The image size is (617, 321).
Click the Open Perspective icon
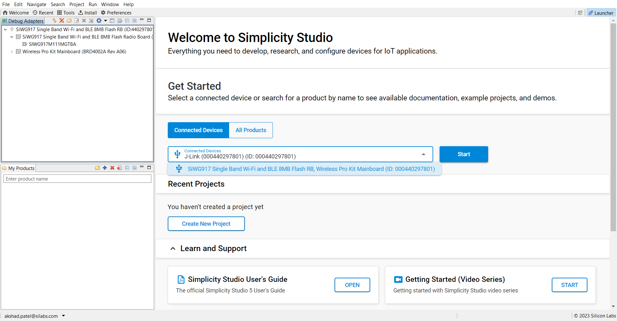pyautogui.click(x=580, y=13)
